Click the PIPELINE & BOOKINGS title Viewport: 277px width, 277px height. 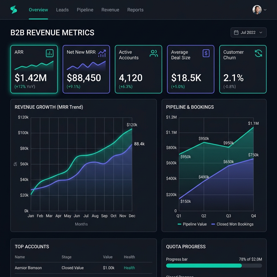[190, 107]
